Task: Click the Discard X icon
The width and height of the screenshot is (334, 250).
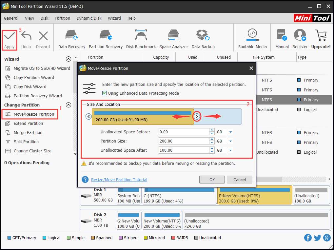Action: [x=43, y=36]
